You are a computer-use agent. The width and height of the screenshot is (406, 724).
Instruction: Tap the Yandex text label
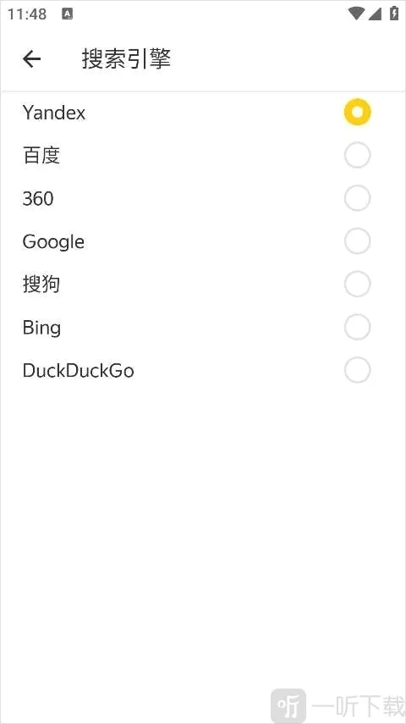pos(54,113)
